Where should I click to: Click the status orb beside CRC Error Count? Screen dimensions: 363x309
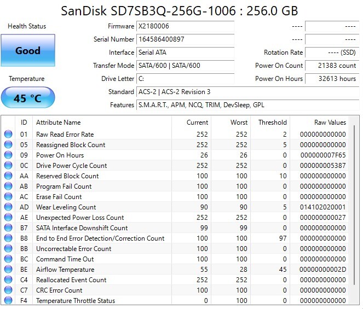[x=8, y=290]
